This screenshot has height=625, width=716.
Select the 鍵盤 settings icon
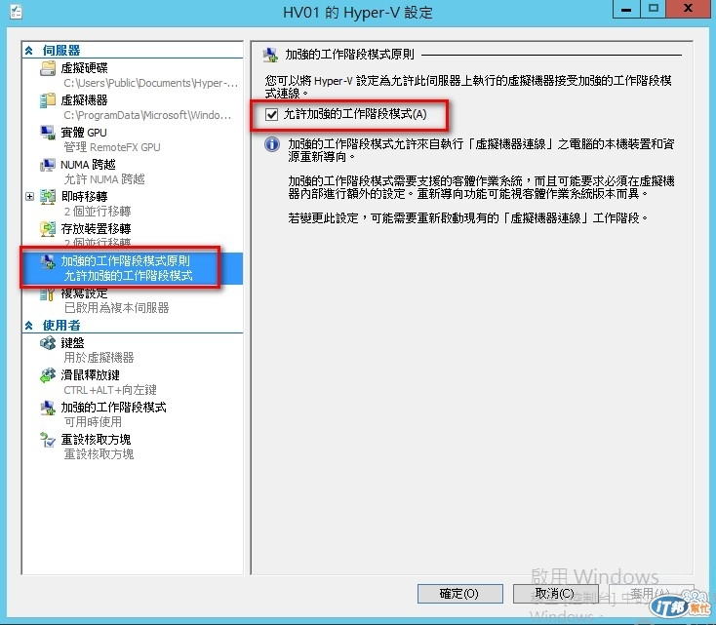point(48,343)
